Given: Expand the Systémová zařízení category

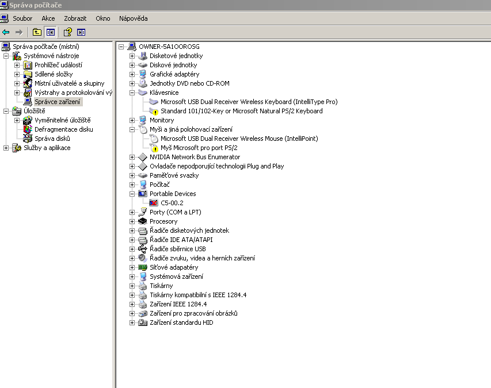Looking at the screenshot, I should pyautogui.click(x=132, y=276).
